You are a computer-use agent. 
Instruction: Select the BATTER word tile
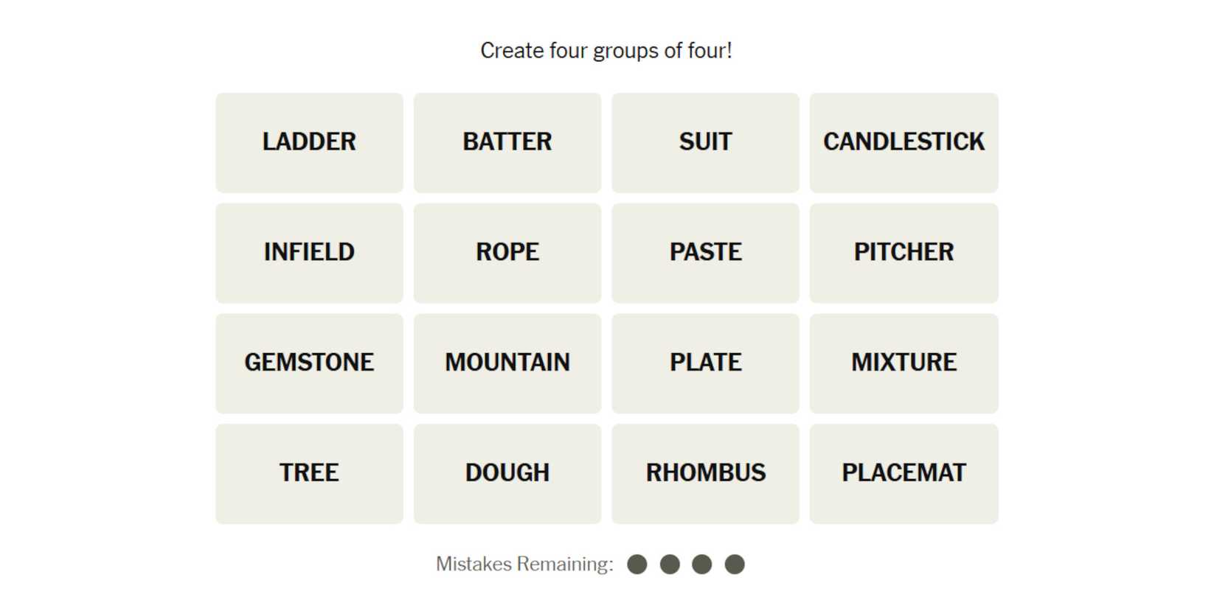[x=507, y=142]
